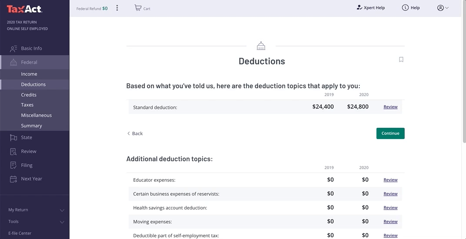Image resolution: width=466 pixels, height=239 pixels.
Task: Select Credits in the Federal submenu
Action: coord(29,95)
